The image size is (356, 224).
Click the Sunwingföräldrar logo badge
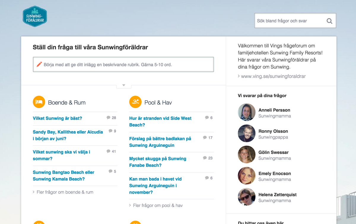tap(35, 16)
